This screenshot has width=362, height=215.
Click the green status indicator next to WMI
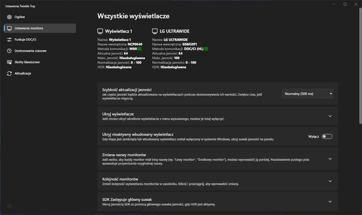pos(140,49)
